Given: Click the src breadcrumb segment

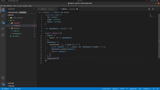Looking at the screenshot, I should coord(40,12).
